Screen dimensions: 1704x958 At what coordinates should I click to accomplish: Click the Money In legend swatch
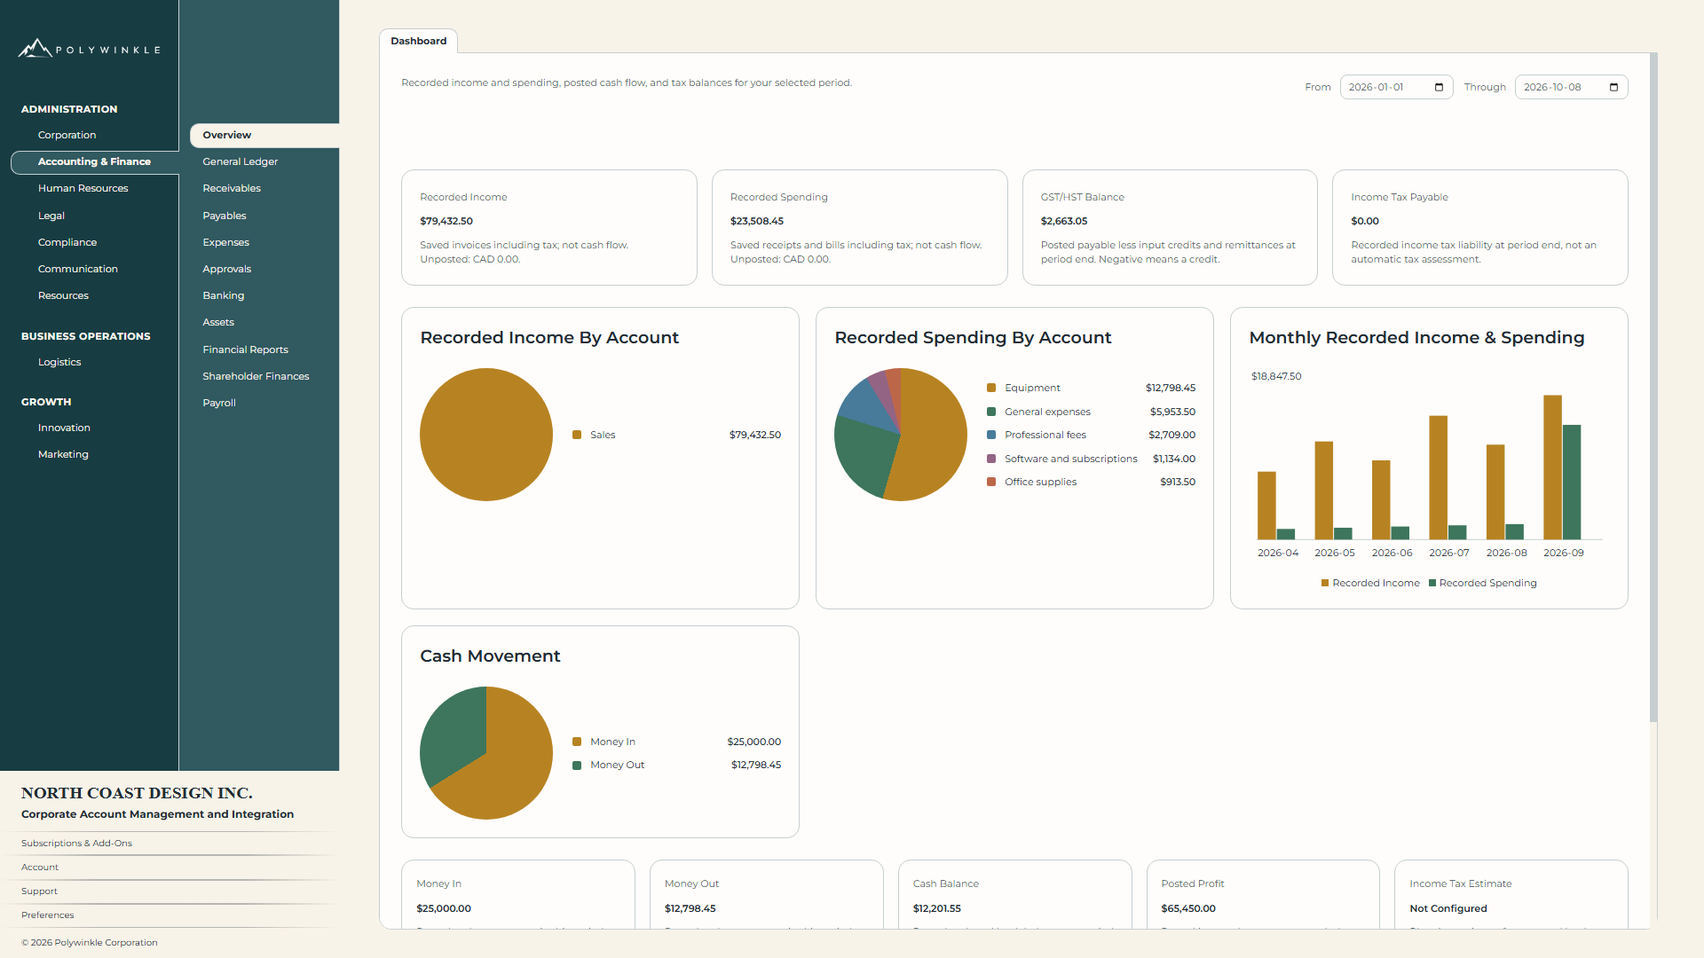tap(577, 742)
